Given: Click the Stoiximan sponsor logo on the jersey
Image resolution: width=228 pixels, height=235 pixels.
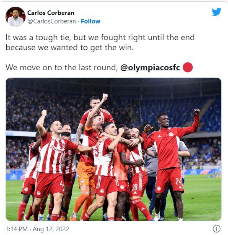Looking at the screenshot, I should 57,149.
